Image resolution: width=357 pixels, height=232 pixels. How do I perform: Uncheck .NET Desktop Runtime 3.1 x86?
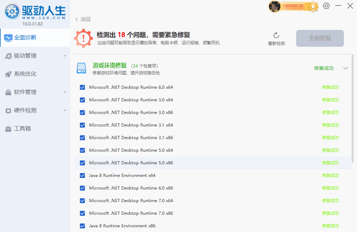(x=83, y=138)
